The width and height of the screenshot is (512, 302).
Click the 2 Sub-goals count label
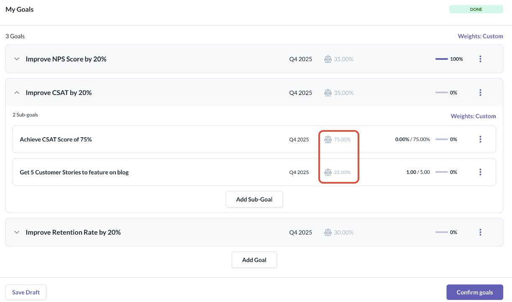point(25,115)
